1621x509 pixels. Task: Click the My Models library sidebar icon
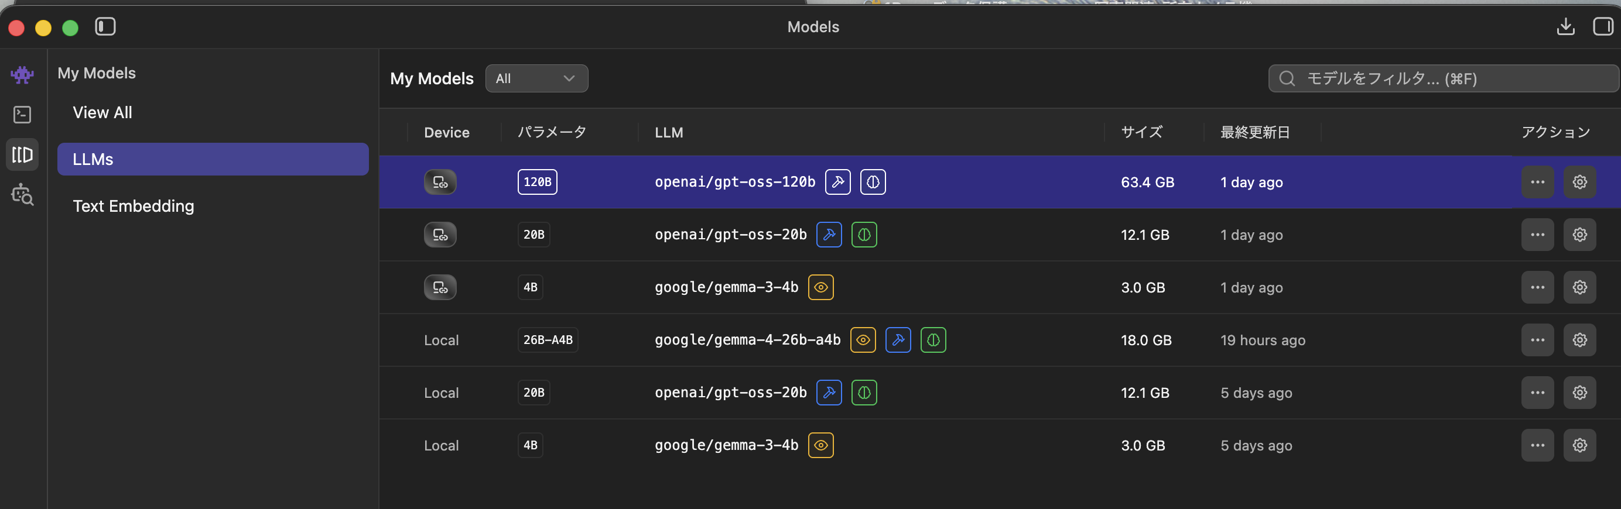[22, 154]
